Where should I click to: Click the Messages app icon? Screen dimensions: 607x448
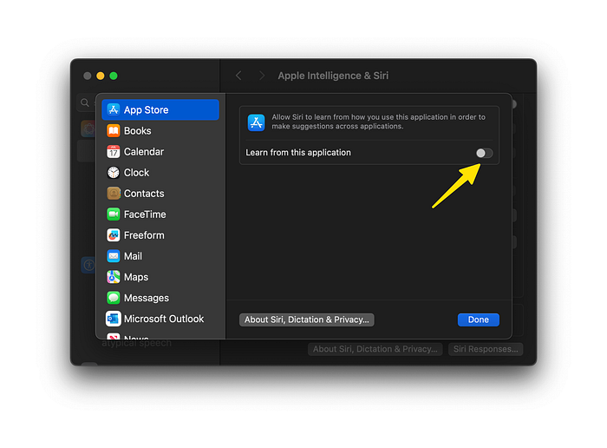pyautogui.click(x=114, y=298)
